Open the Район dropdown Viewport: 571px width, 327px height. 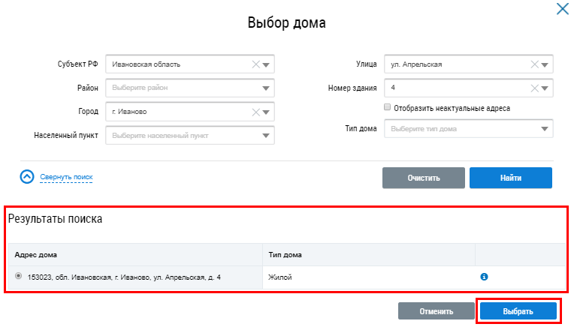point(266,88)
